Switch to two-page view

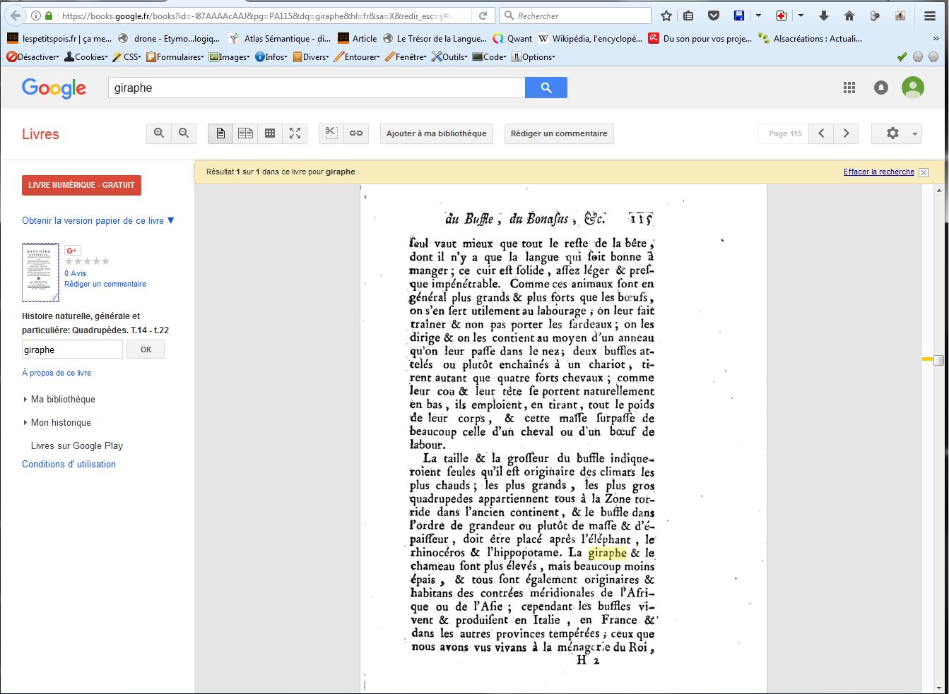point(245,133)
